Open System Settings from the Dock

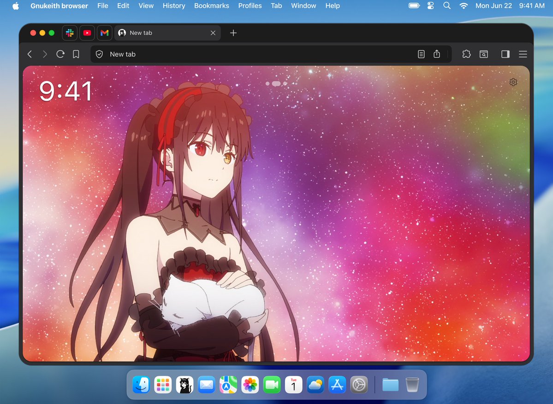point(359,385)
